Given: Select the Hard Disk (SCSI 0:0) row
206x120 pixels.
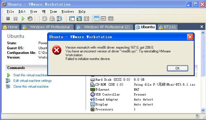Looking at the screenshot, I should click(x=144, y=80).
